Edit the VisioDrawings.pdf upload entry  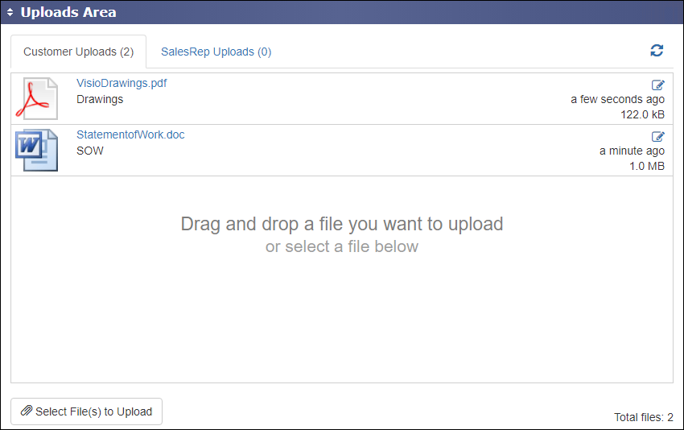pos(657,85)
